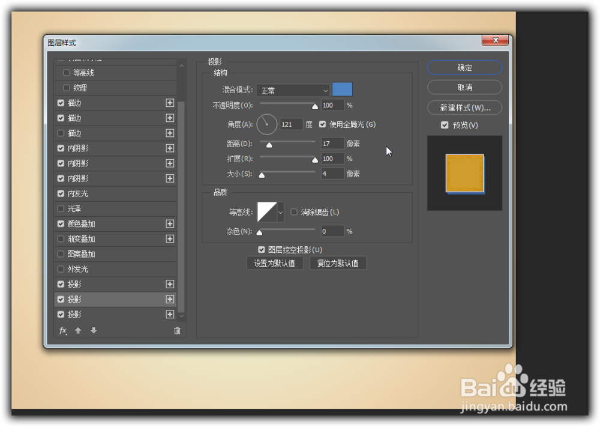This screenshot has width=600, height=427.
Task: Add another 颜色叠加 via its plus icon
Action: coord(170,223)
